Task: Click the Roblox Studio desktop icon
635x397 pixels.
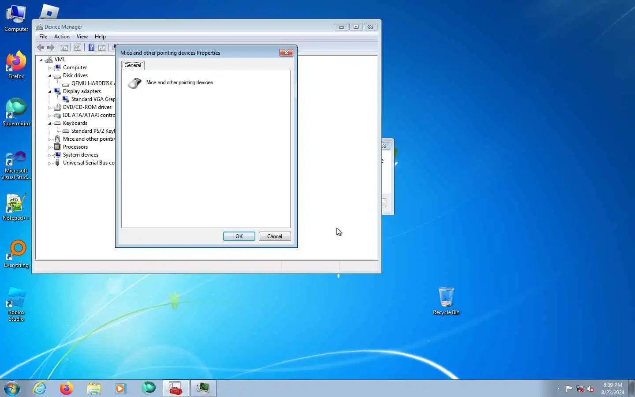Action: pyautogui.click(x=16, y=304)
